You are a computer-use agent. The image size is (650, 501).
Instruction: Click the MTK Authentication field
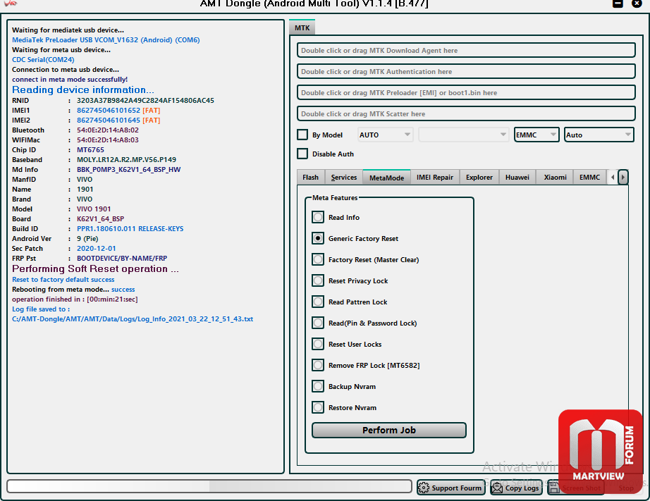466,71
